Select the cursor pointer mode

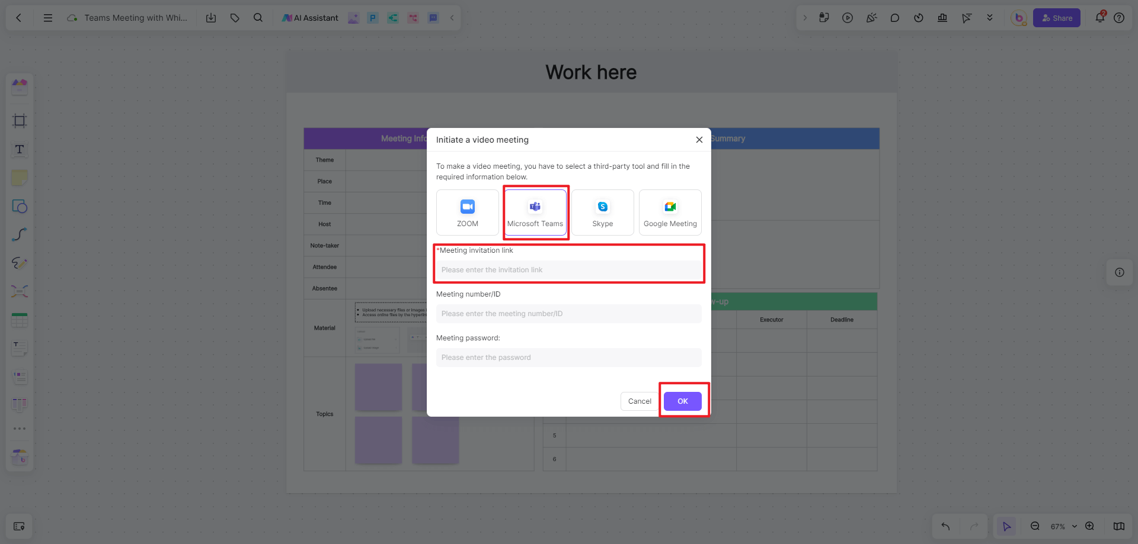[x=1006, y=526]
